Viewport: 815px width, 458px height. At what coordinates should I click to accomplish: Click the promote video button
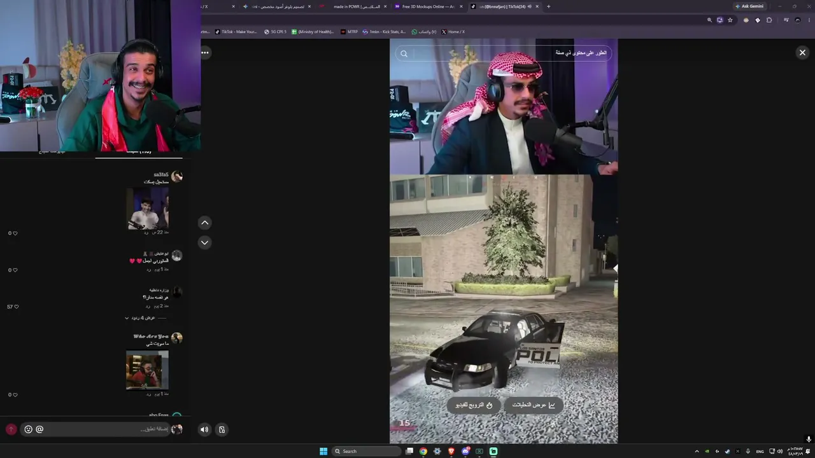472,405
